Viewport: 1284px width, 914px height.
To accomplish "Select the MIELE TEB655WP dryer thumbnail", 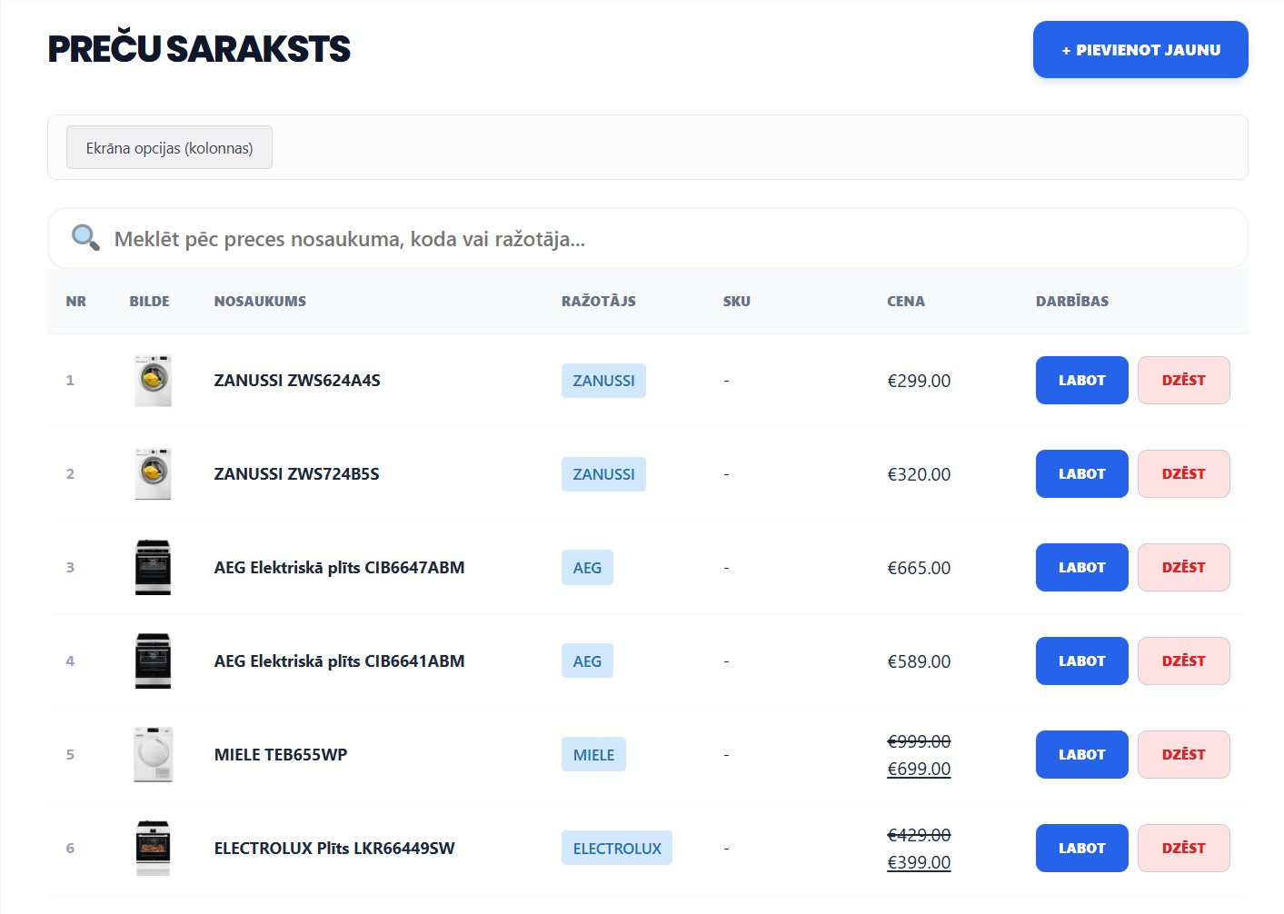I will [x=153, y=754].
